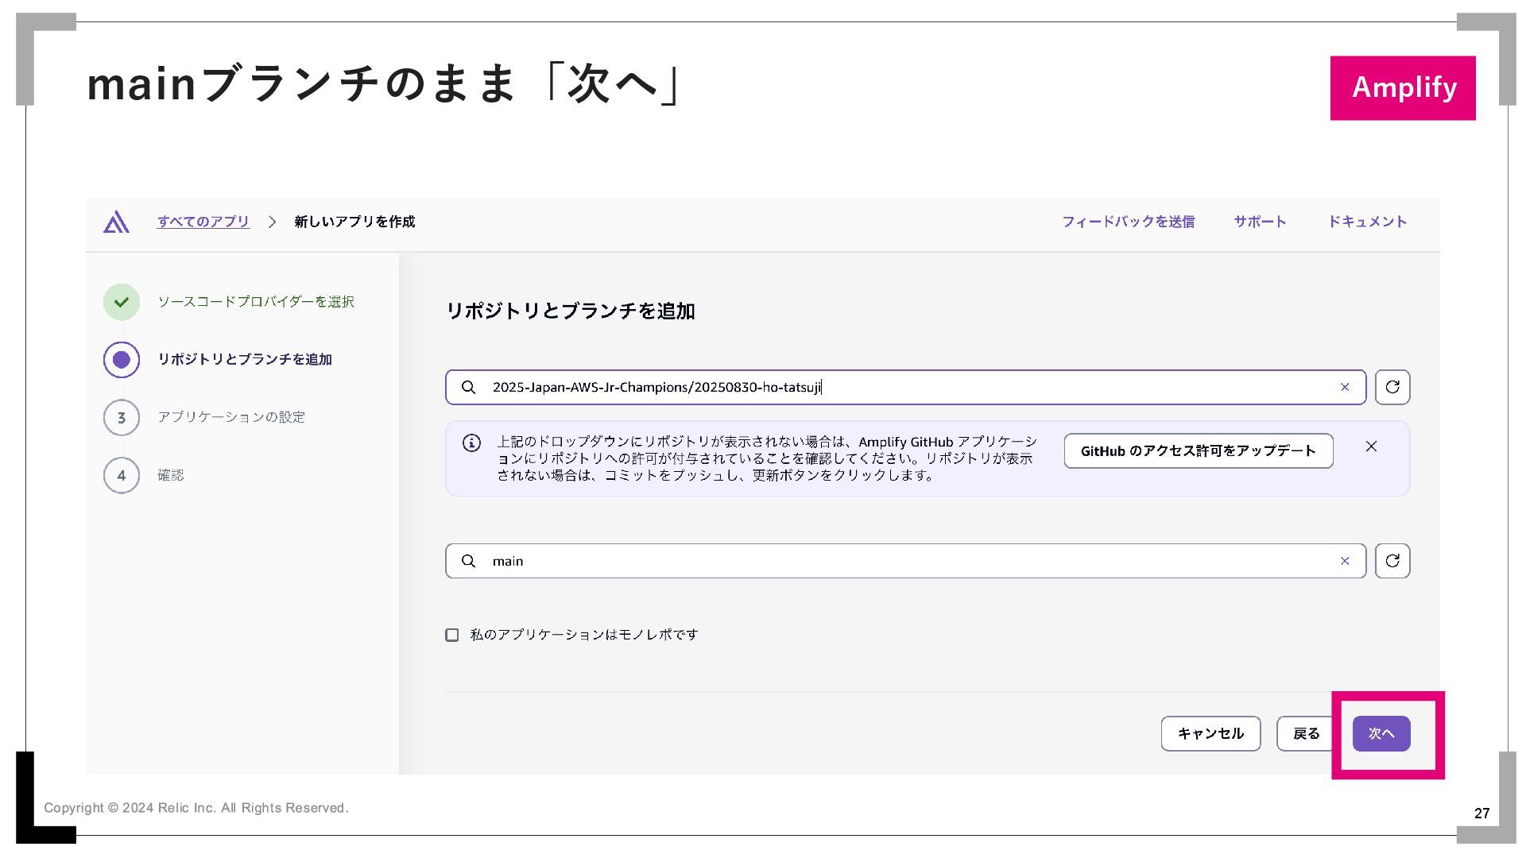This screenshot has height=858, width=1526.
Task: Click the キャンセル button
Action: [1210, 733]
